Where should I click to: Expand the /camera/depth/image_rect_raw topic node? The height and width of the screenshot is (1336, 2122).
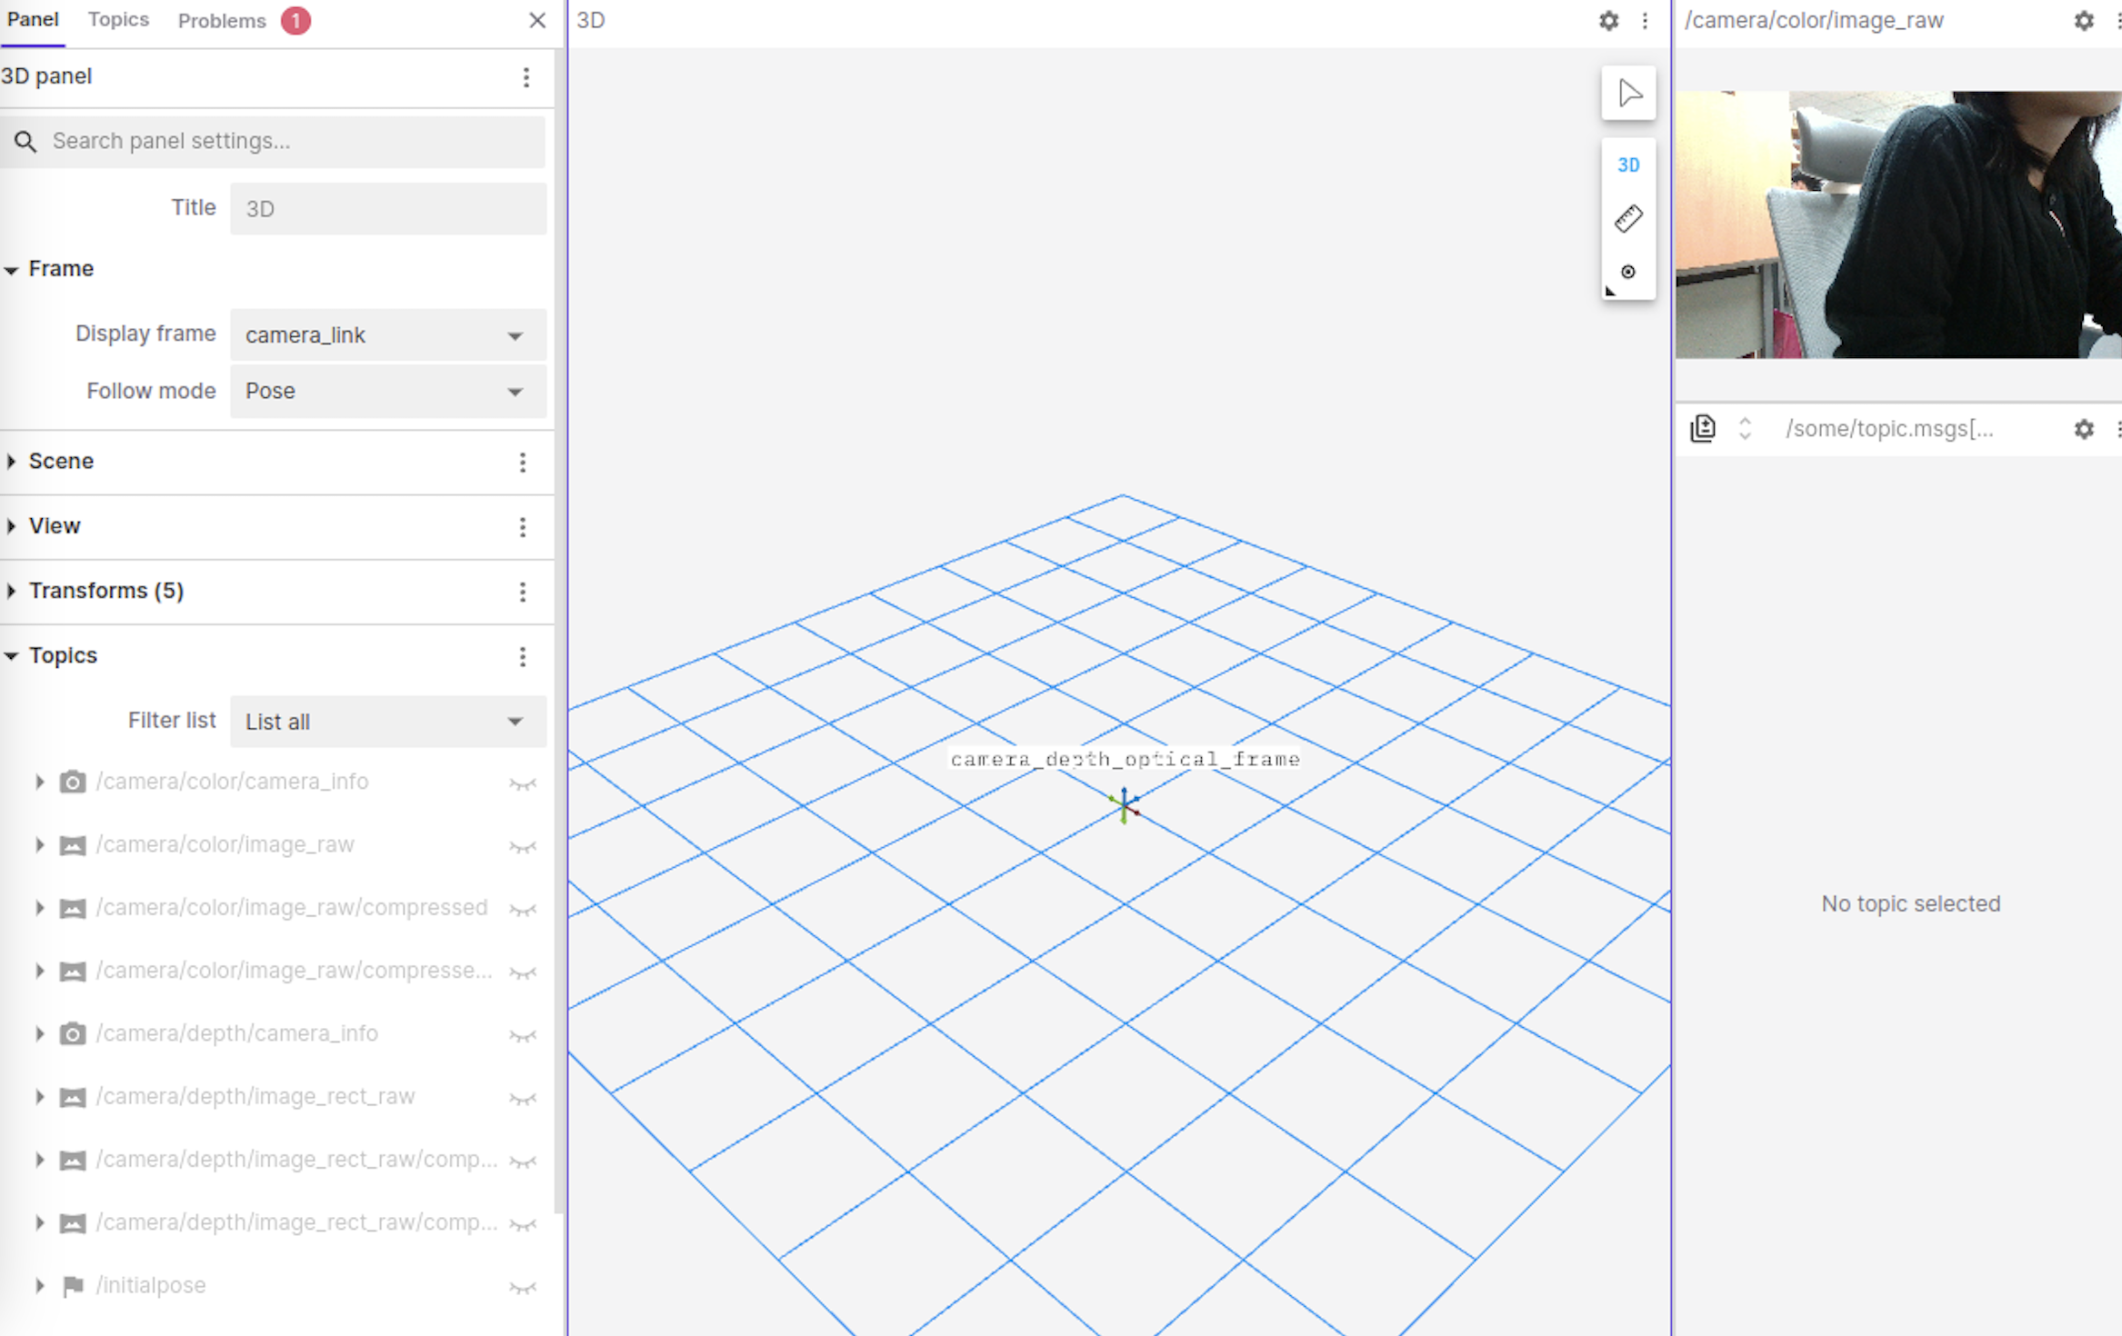pos(39,1097)
